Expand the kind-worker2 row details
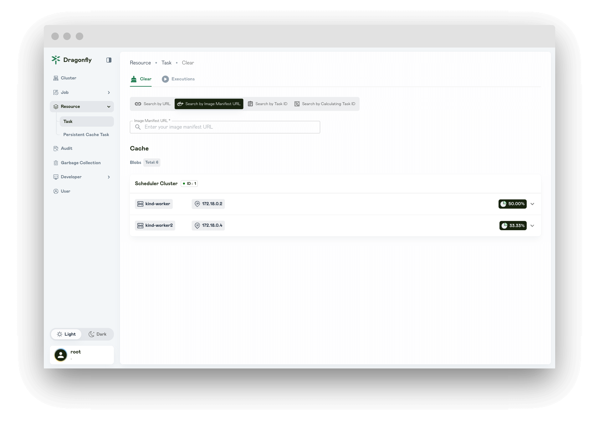The width and height of the screenshot is (599, 431). (x=532, y=226)
